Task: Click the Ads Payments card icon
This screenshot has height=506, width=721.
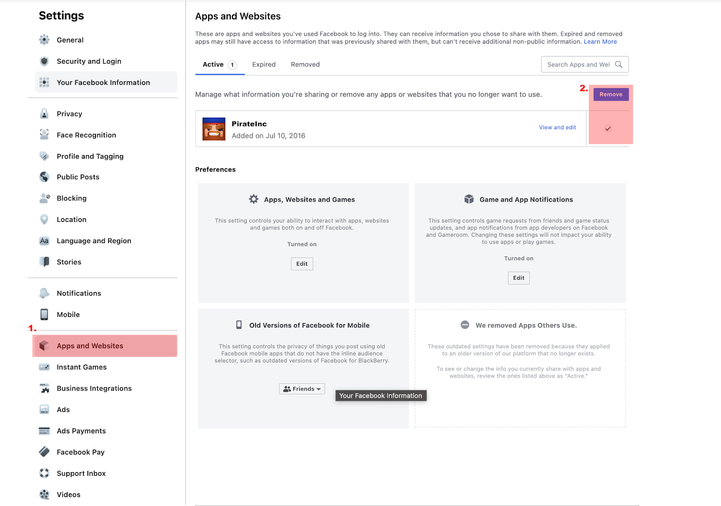Action: (44, 431)
